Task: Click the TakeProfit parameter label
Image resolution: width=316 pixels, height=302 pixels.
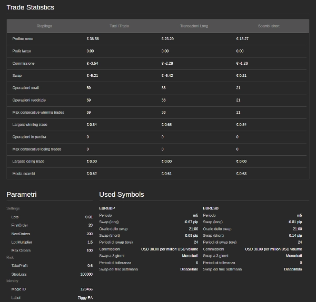Action: click(19, 266)
